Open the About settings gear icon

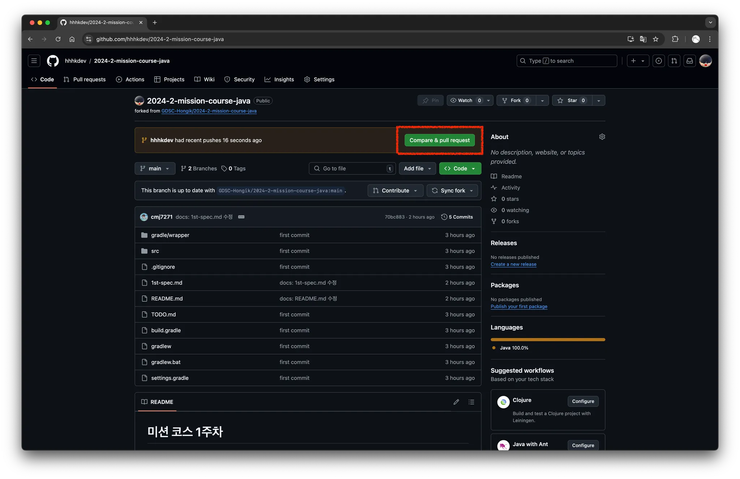point(602,137)
